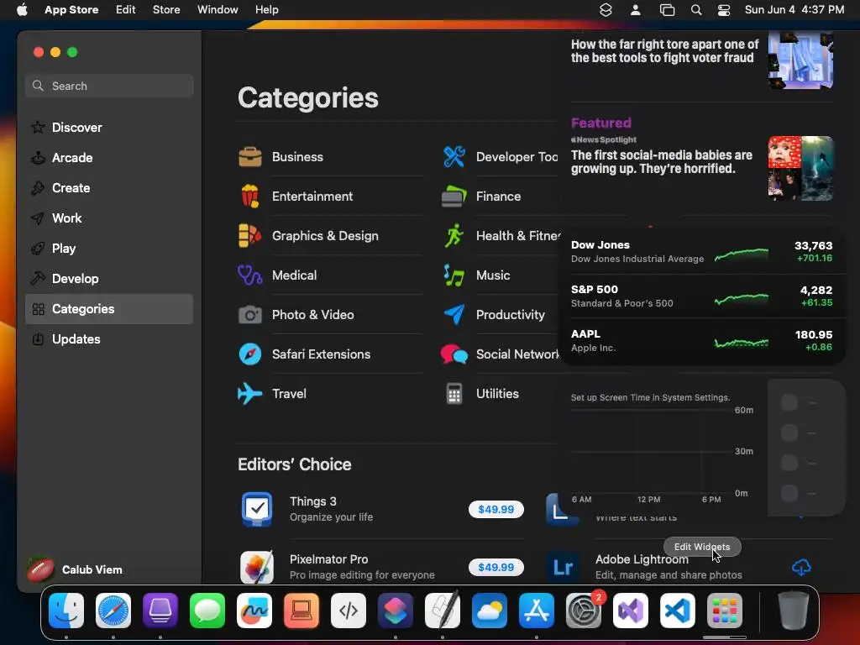Screen dimensions: 860x645
Task: Launch Visual Studio Code from the Dock
Action: (678, 611)
